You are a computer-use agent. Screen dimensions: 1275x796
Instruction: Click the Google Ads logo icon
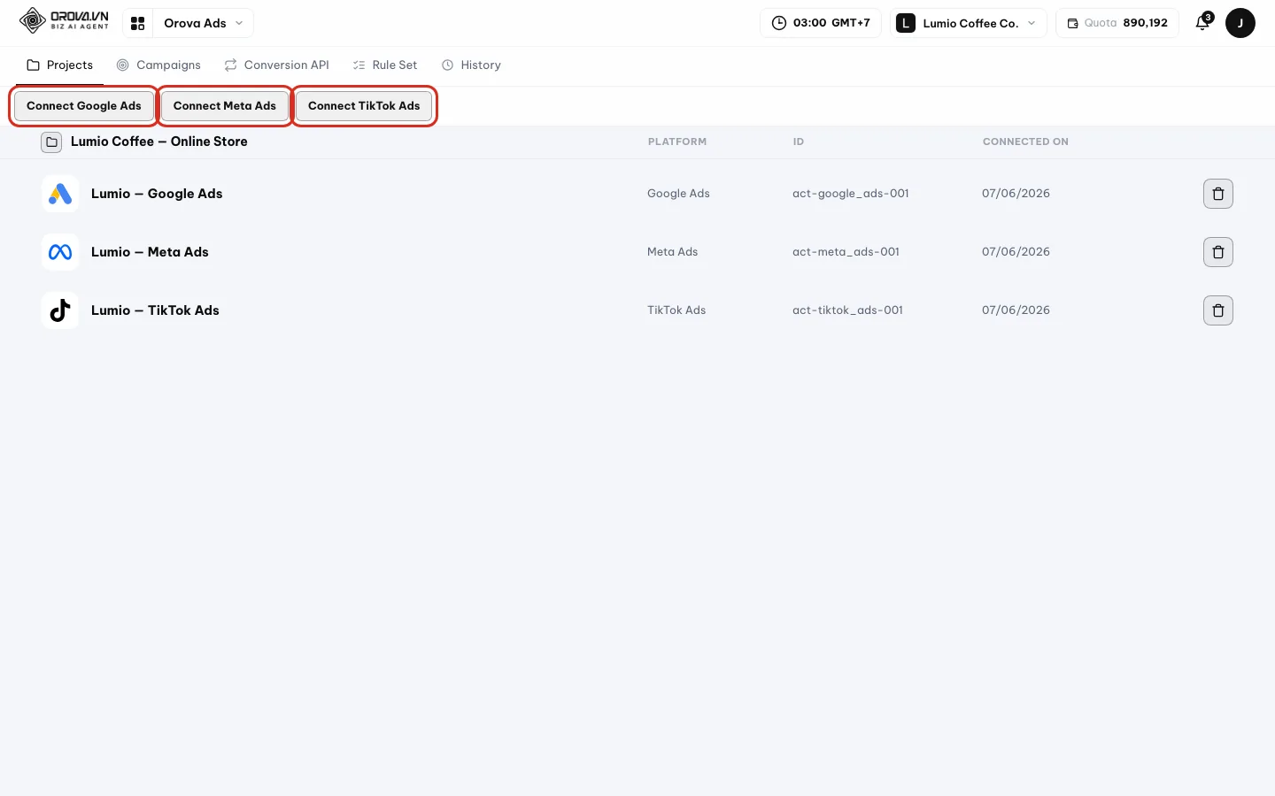pos(60,194)
